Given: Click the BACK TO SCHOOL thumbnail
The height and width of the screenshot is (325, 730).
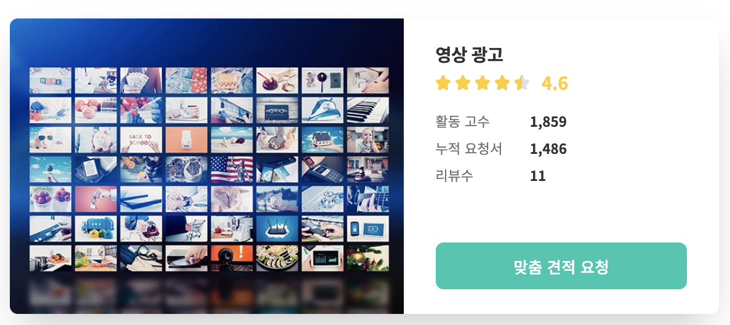Looking at the screenshot, I should [x=141, y=140].
